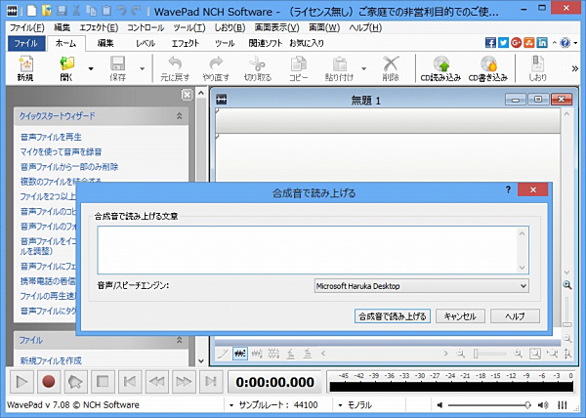Click the go to start button
586x418 pixels.
pyautogui.click(x=130, y=382)
